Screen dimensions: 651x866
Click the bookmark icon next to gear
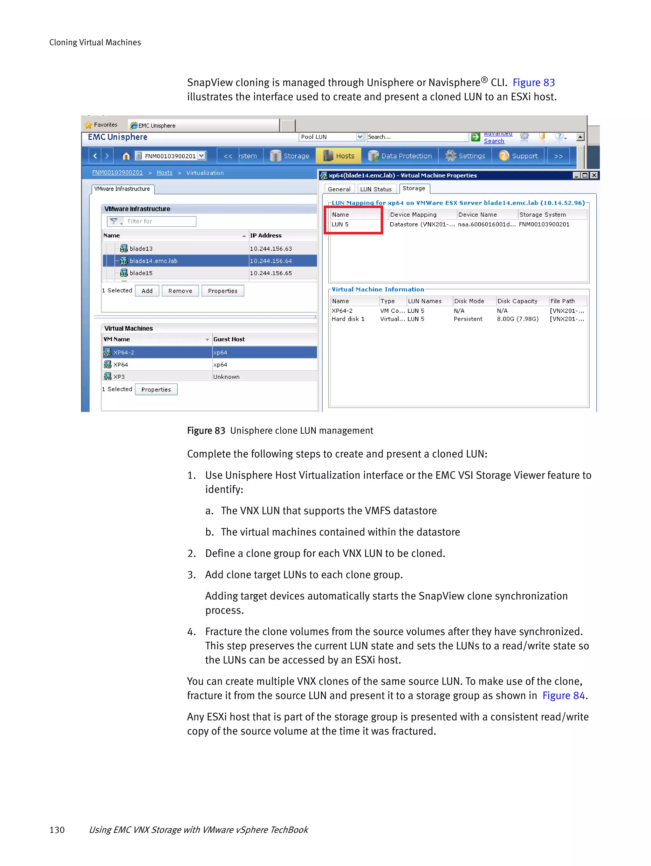542,136
